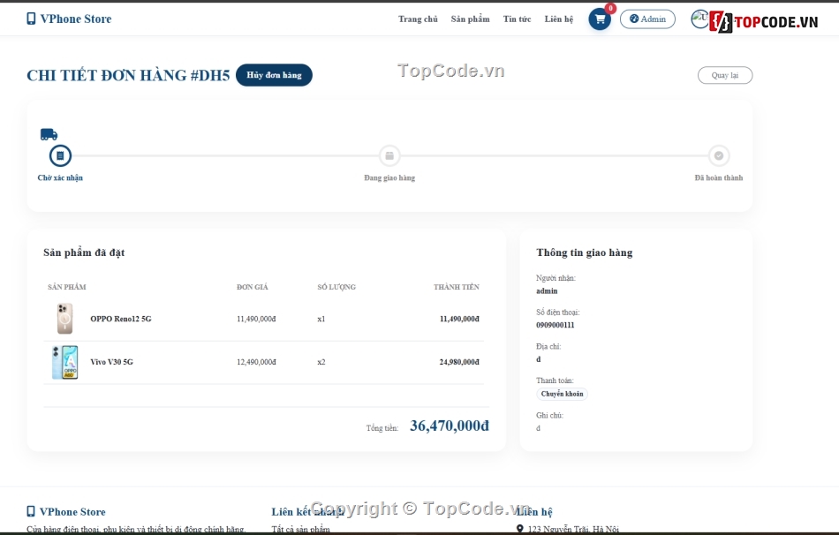Click the CHI TIẾT ĐƠN HÀNG #DH5 heading
Image resolution: width=839 pixels, height=535 pixels.
(x=128, y=75)
